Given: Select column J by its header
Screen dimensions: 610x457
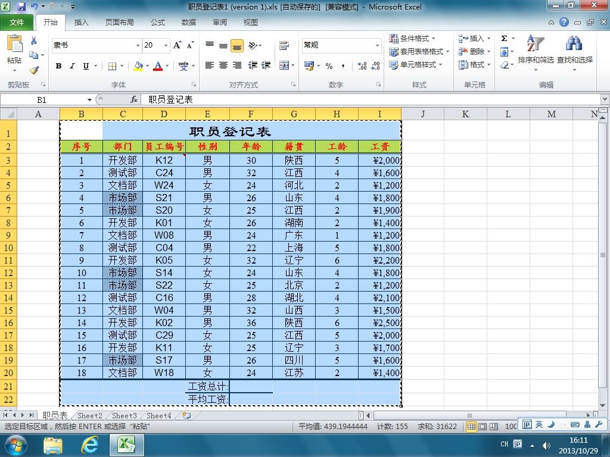Looking at the screenshot, I should pyautogui.click(x=422, y=114).
